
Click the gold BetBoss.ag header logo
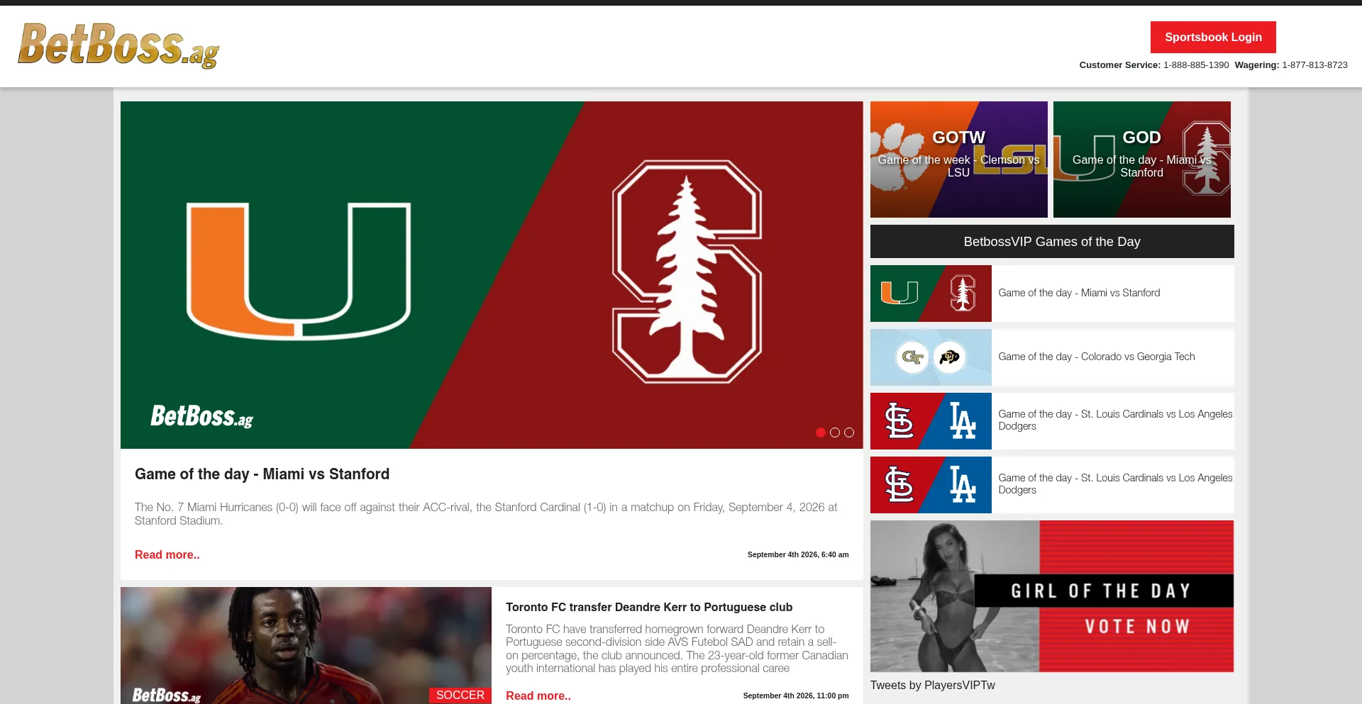118,45
